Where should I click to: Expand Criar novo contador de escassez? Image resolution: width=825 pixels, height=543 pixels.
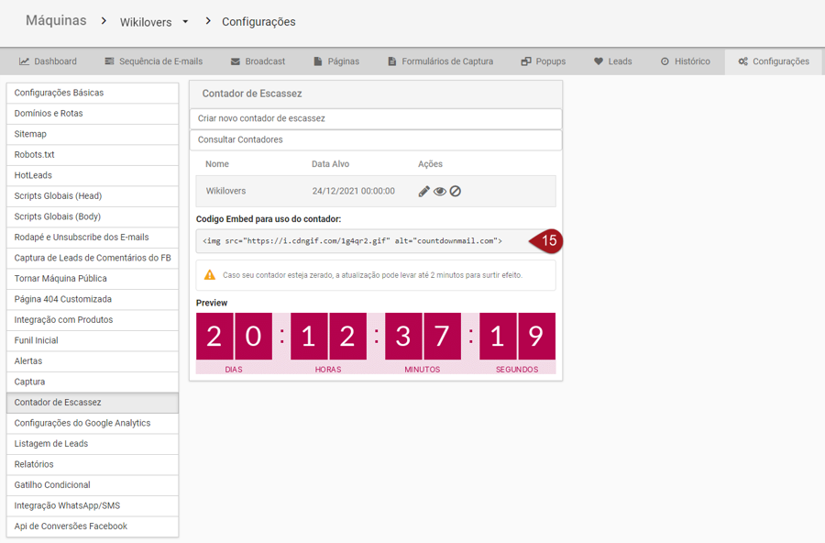coord(375,118)
